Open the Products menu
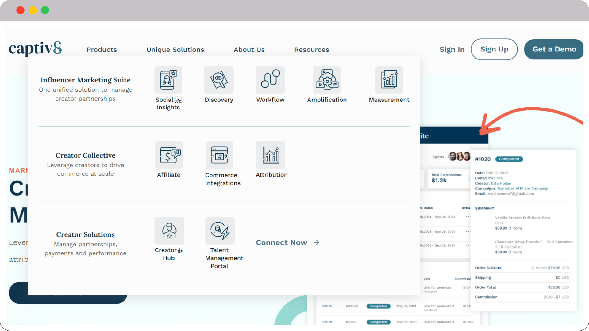 pos(102,50)
